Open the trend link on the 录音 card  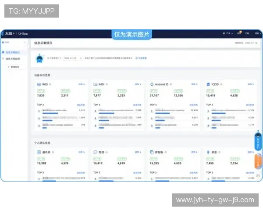tap(251, 152)
